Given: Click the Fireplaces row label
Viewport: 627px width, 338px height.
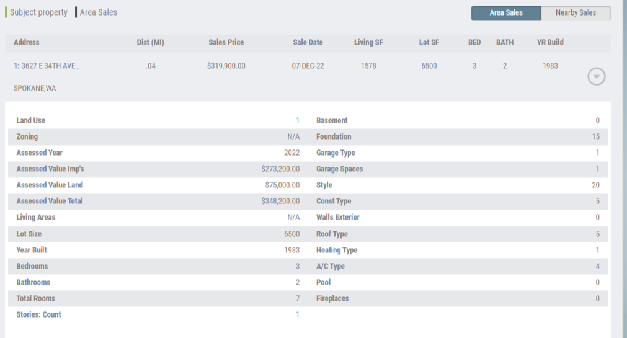Looking at the screenshot, I should pyautogui.click(x=332, y=298).
